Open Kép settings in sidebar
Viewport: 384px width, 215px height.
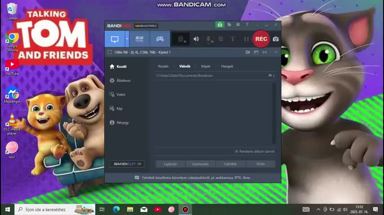click(x=116, y=108)
